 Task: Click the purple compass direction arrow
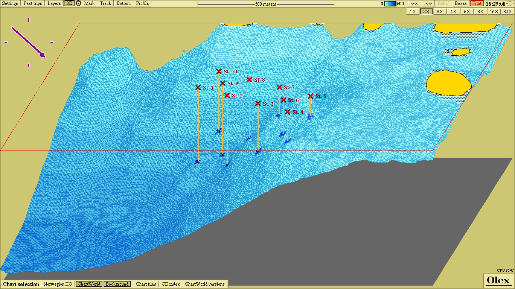point(28,42)
